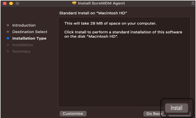Click the bullet beside Installation
The width and height of the screenshot is (196, 118).
[8, 45]
